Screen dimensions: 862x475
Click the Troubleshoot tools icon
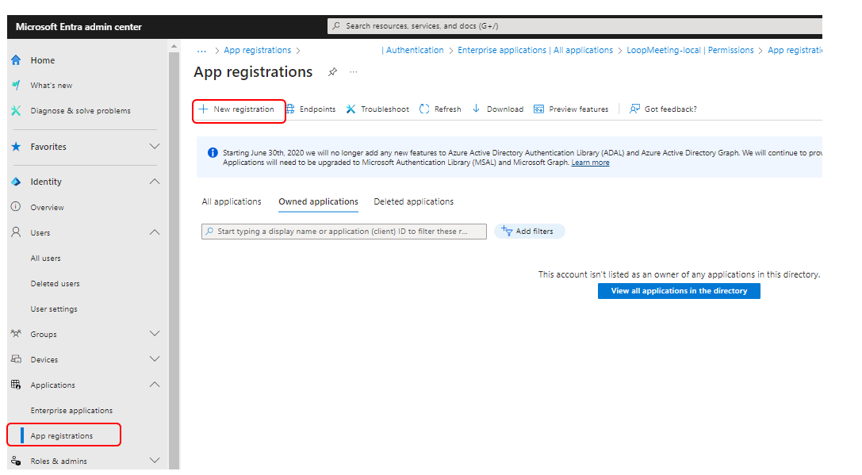pyautogui.click(x=351, y=109)
